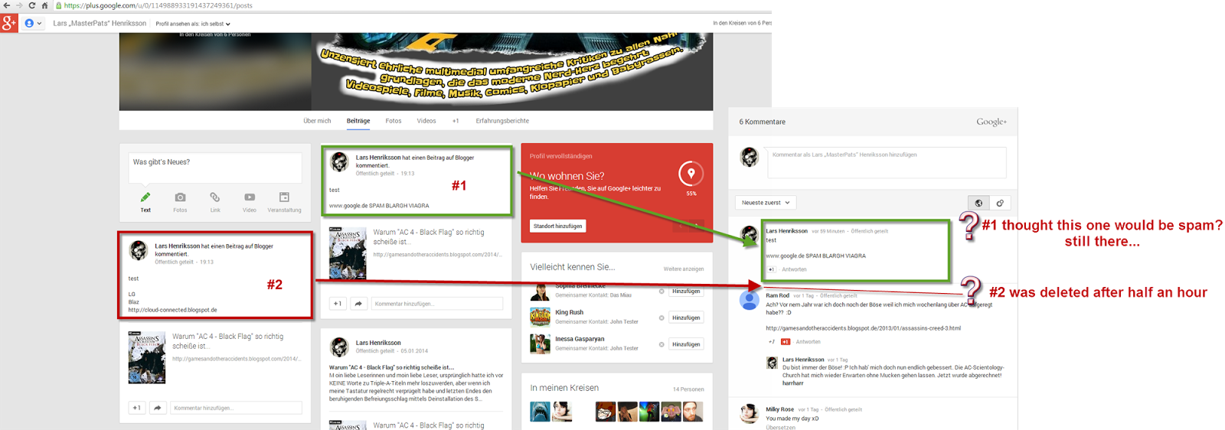Open the browser home icon
The width and height of the screenshot is (1225, 430).
point(44,5)
